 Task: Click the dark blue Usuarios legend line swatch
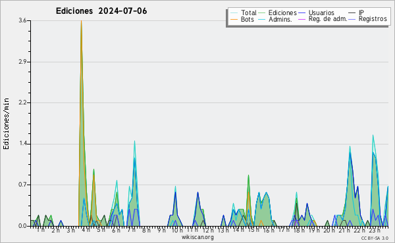pos(302,13)
